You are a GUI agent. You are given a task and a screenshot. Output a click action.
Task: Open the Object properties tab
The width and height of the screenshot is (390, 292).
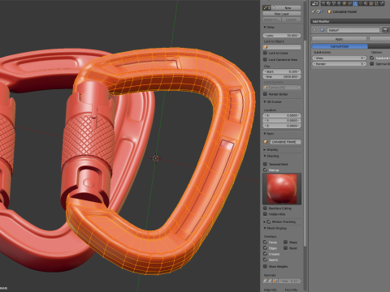(x=344, y=3)
